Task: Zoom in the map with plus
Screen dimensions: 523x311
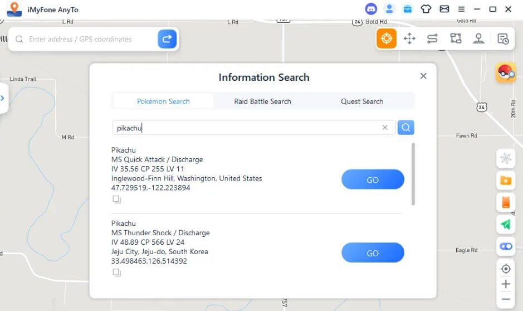Action: click(506, 284)
